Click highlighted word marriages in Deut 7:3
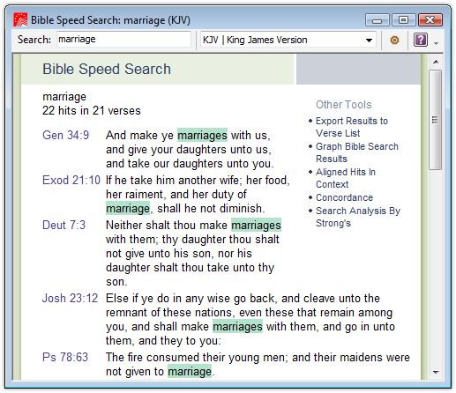The height and width of the screenshot is (393, 456). tap(256, 225)
